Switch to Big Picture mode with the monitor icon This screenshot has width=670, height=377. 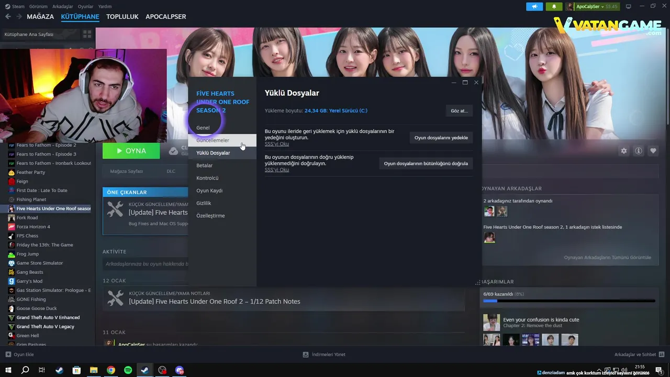[x=629, y=6]
